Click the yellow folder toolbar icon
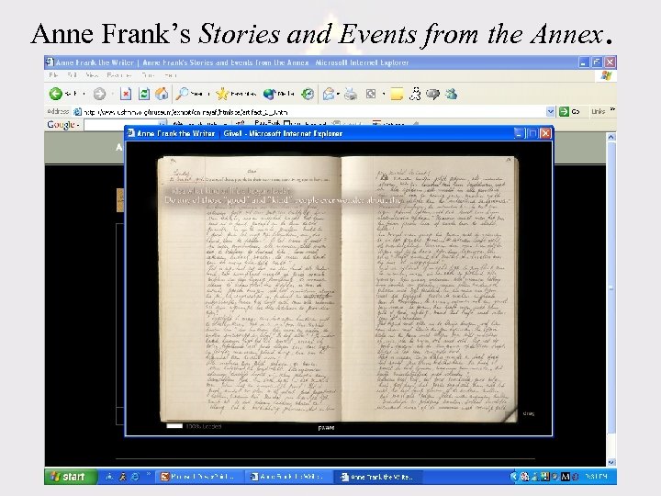Image resolution: width=661 pixels, height=496 pixels. [397, 94]
